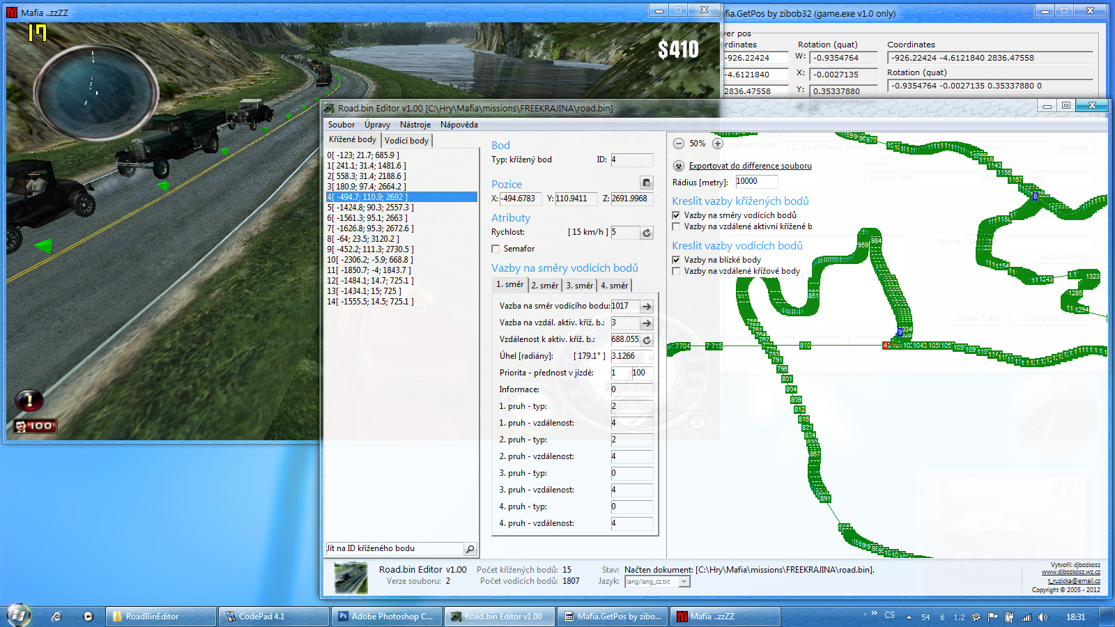Open media player quick launch icon

[x=88, y=617]
